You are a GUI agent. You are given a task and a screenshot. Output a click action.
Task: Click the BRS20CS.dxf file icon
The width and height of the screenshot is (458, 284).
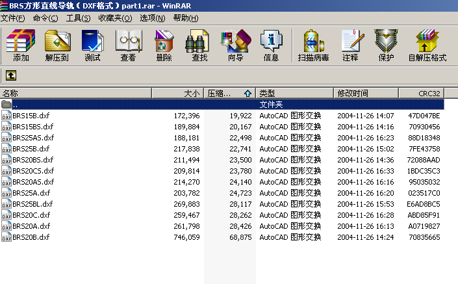coord(6,171)
